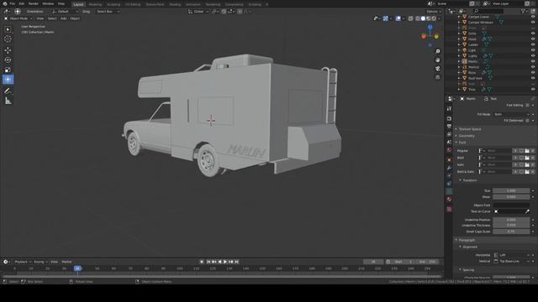Click the current frame marker on timeline
Screen dimensions: 538x302
coord(77,268)
